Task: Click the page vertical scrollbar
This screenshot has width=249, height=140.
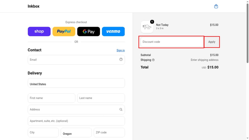Action: [247, 33]
